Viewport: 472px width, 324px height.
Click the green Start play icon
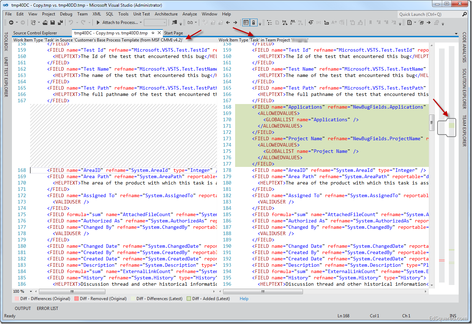pos(98,22)
